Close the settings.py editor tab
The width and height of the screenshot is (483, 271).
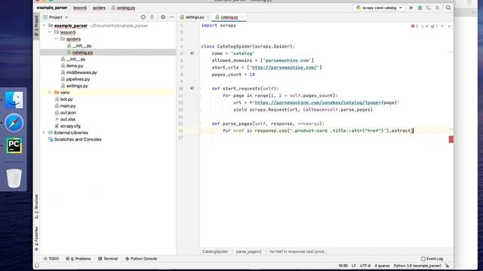pyautogui.click(x=208, y=17)
